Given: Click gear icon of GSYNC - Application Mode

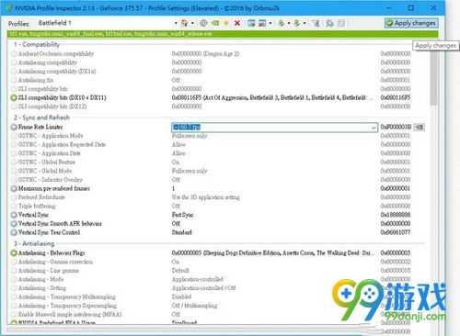Looking at the screenshot, I should pos(14,136).
